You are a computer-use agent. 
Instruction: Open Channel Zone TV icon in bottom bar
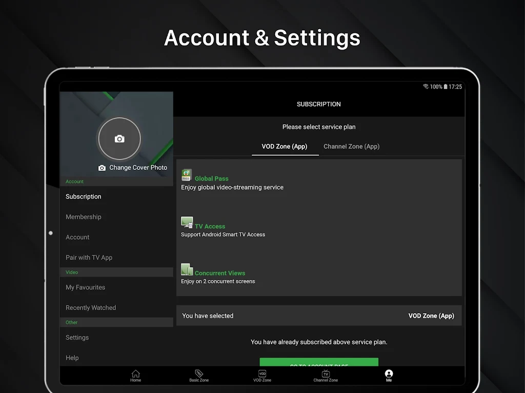326,374
